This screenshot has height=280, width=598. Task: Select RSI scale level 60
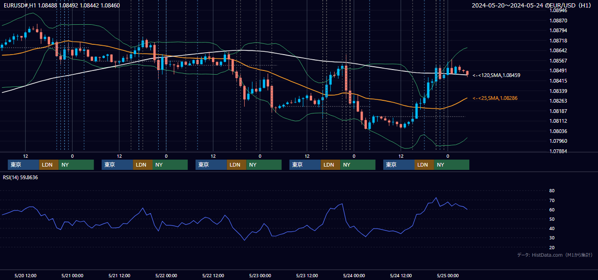pos(552,210)
